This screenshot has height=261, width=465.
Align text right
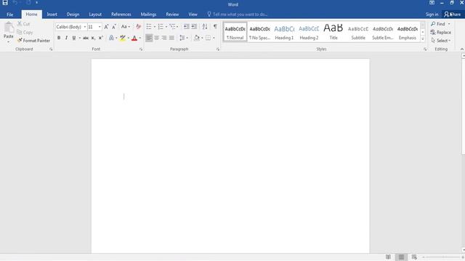tap(164, 38)
